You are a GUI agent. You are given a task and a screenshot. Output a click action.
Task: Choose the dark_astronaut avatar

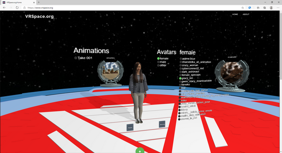point(189,71)
